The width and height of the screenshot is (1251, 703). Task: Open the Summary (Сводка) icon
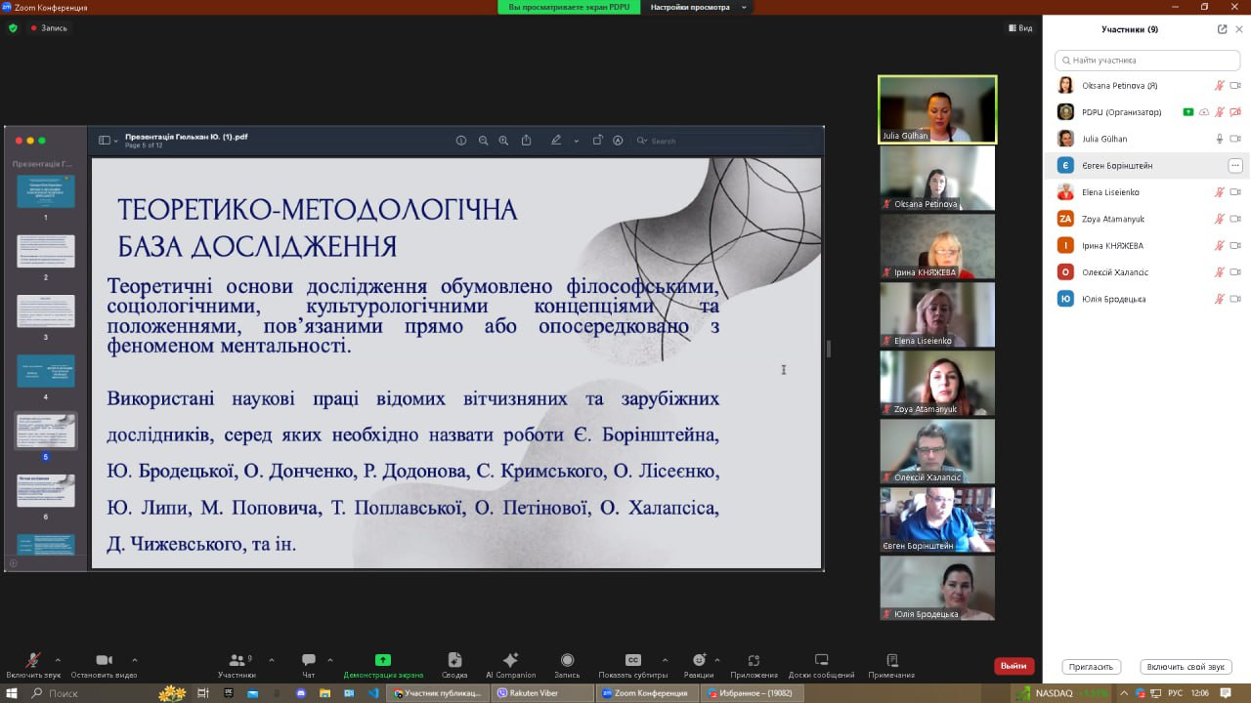[454, 661]
